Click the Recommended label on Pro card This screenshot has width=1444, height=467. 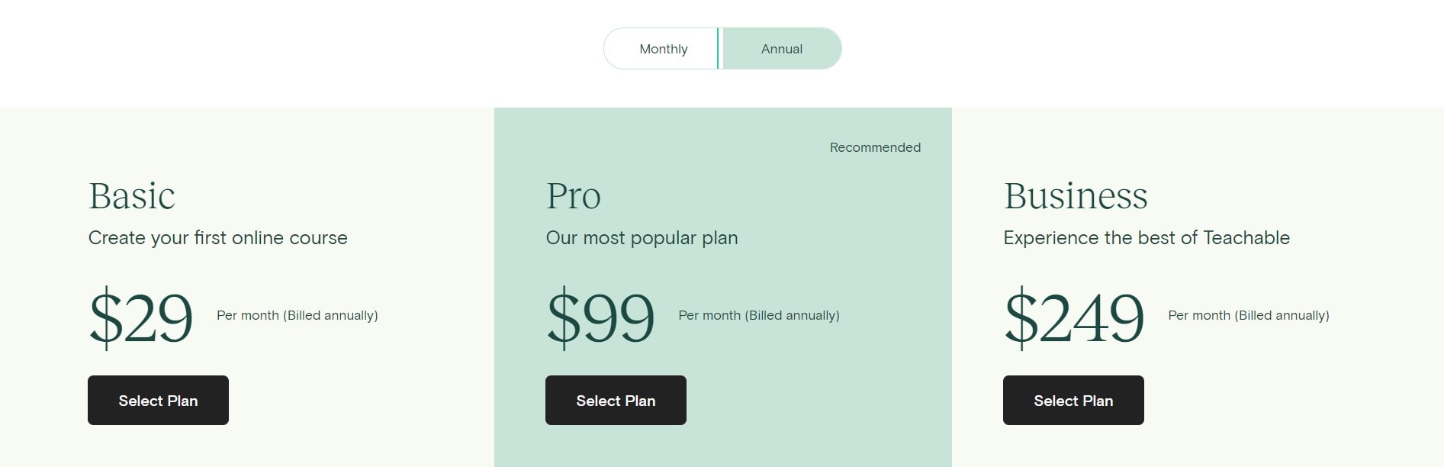[x=875, y=147]
